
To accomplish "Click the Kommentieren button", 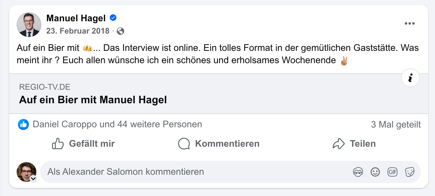I will 219,144.
